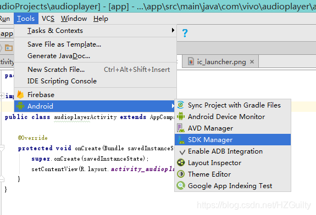Open IDE Scripting Console
The height and width of the screenshot is (215, 316).
[x=95, y=81]
